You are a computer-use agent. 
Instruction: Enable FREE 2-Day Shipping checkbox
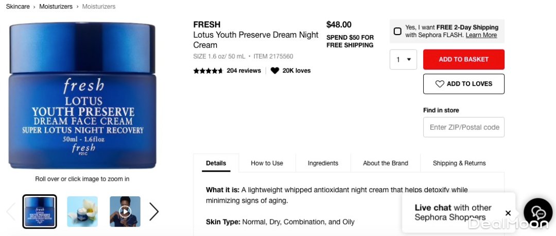point(397,31)
